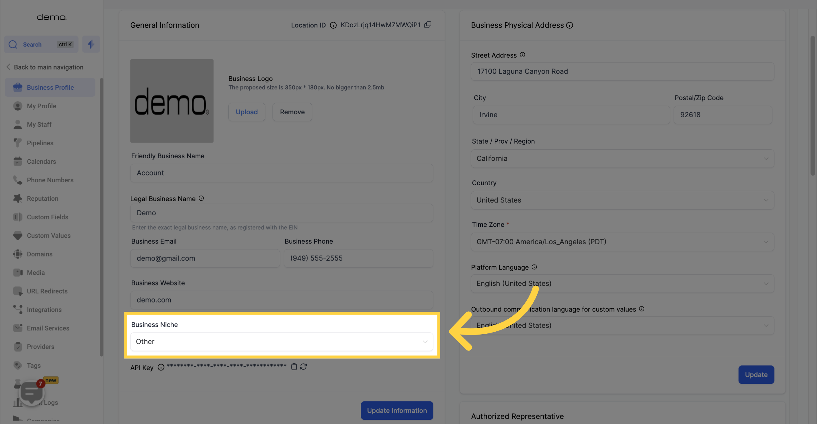Image resolution: width=817 pixels, height=424 pixels.
Task: Click the Custom Fields icon
Action: click(x=18, y=217)
